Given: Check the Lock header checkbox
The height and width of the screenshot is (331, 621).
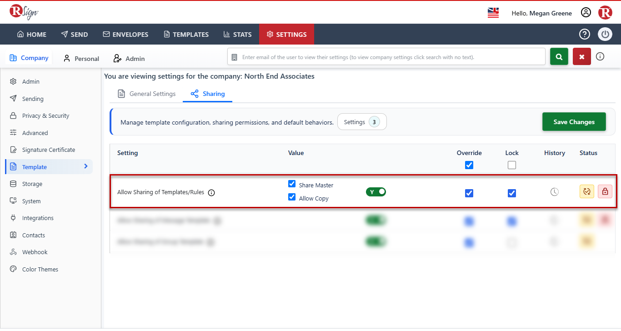Looking at the screenshot, I should 512,165.
